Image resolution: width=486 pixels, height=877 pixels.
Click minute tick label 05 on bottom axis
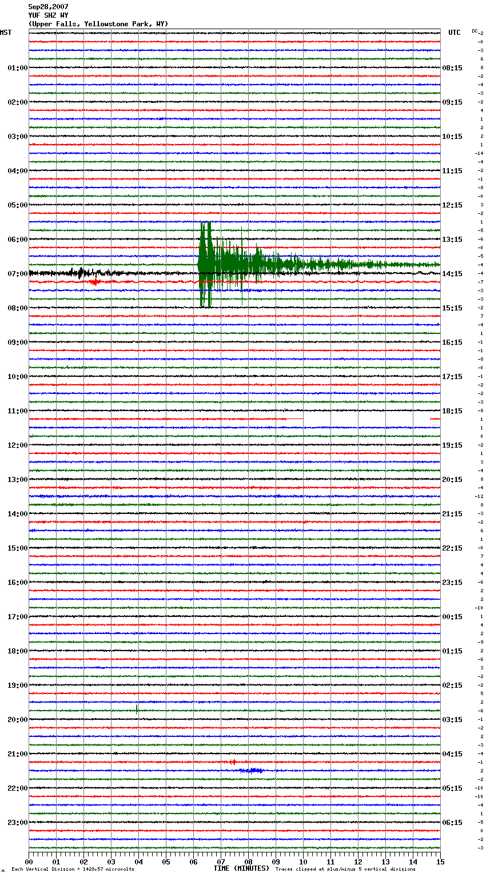coord(166,862)
